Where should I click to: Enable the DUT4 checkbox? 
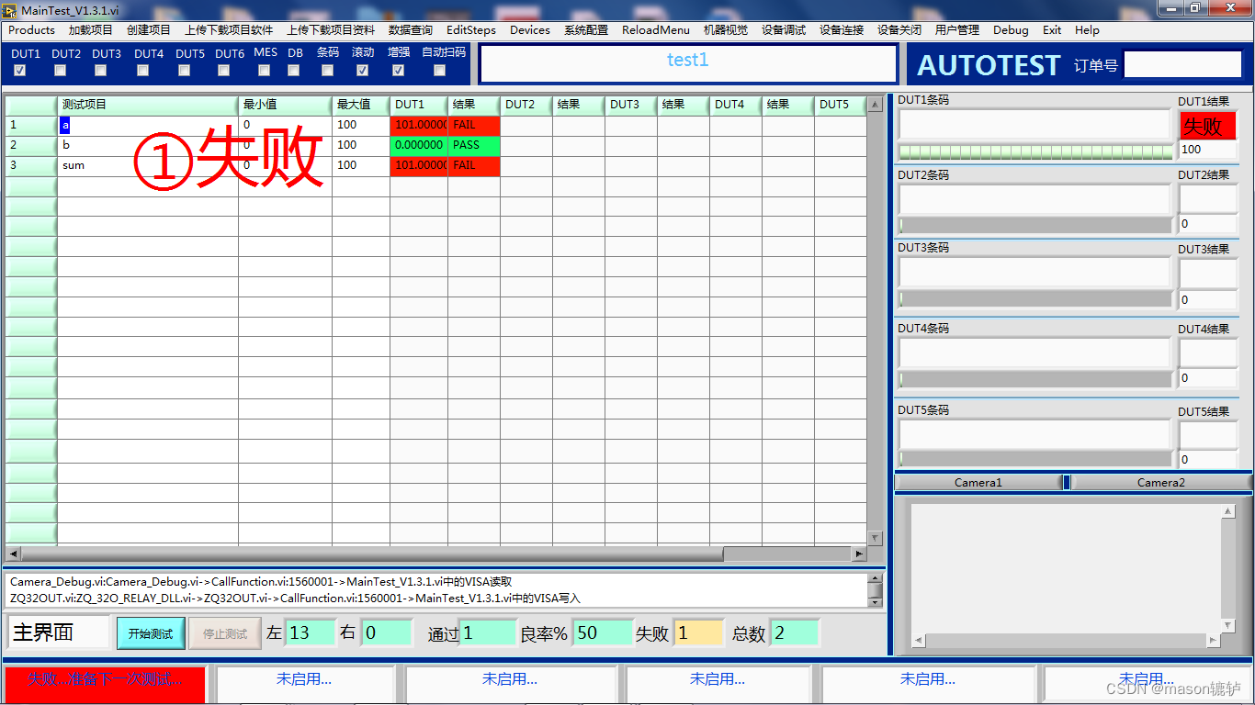[143, 70]
